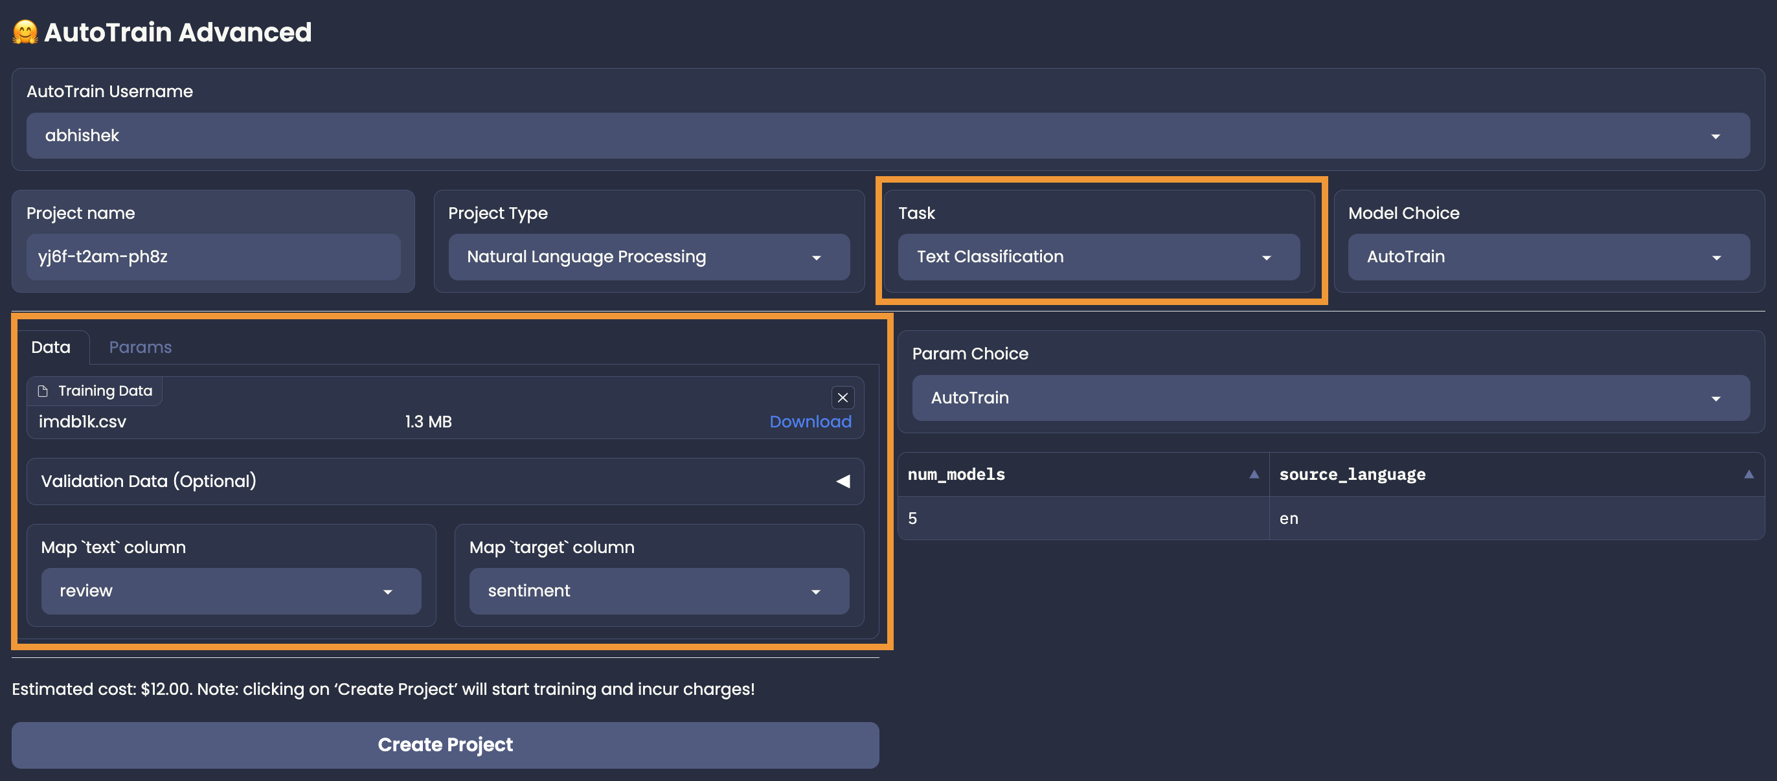1777x781 pixels.
Task: Select the Data tab
Action: point(51,347)
